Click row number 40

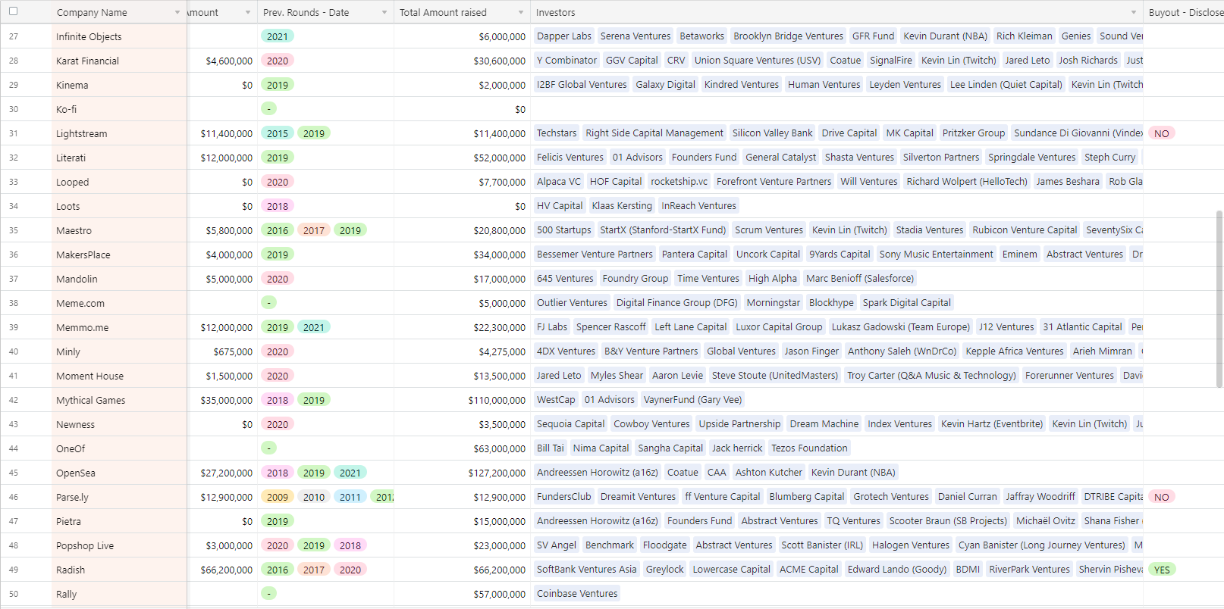pos(14,351)
